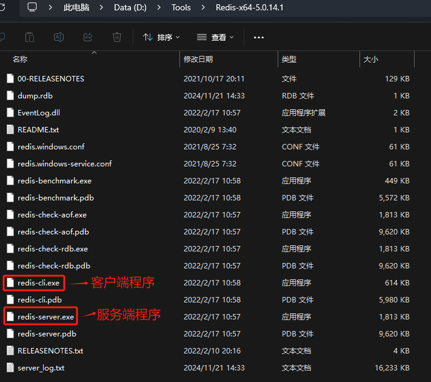The image size is (431, 382).
Task: Click the file name redis-check-aof.exe
Action: [x=52, y=215]
